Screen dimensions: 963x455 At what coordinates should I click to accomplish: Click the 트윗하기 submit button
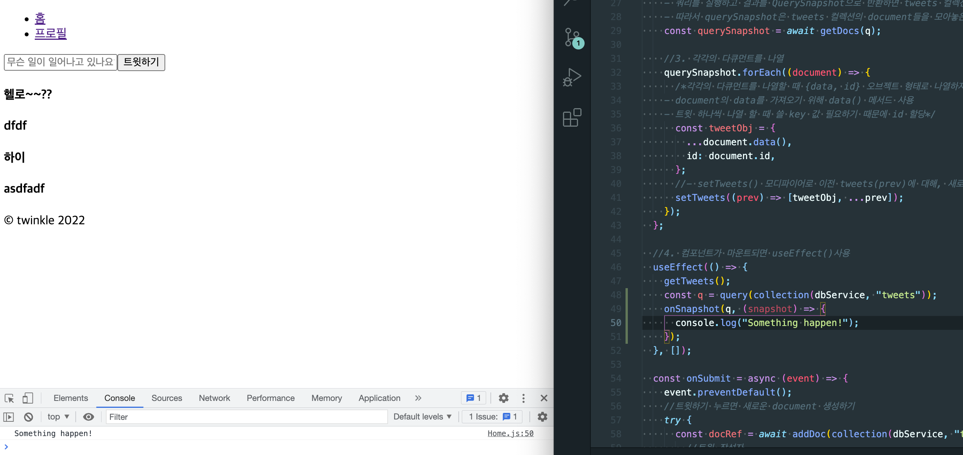point(141,62)
